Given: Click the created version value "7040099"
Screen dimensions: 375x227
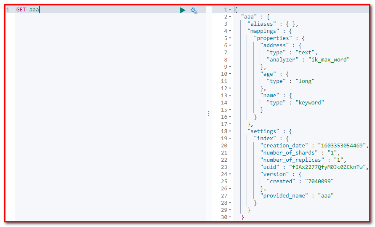Looking at the screenshot, I should 319,182.
